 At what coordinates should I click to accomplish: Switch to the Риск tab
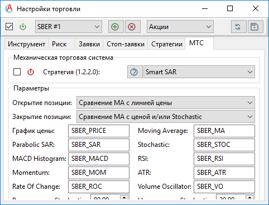[61, 44]
